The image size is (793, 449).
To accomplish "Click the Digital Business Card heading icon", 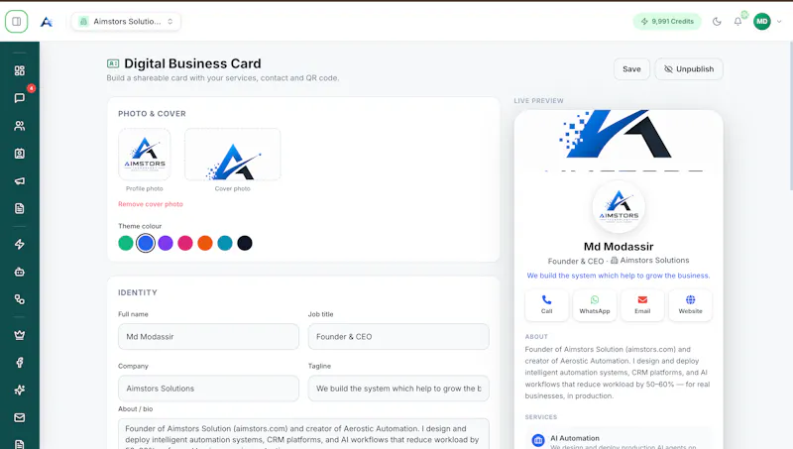I will click(113, 63).
